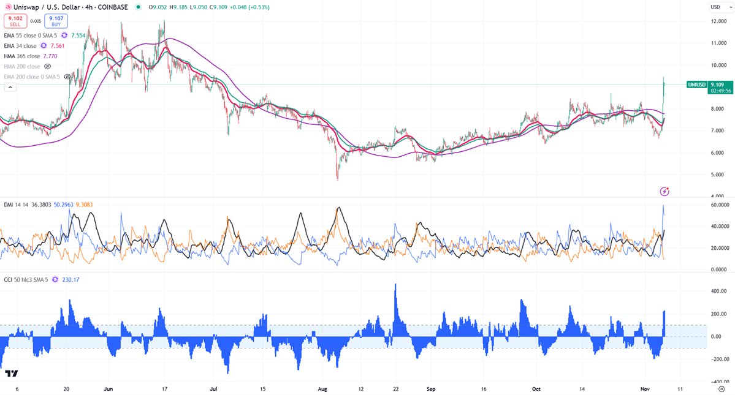This screenshot has height=395, width=735.
Task: Click the Sep label on the time axis
Action: [x=431, y=389]
